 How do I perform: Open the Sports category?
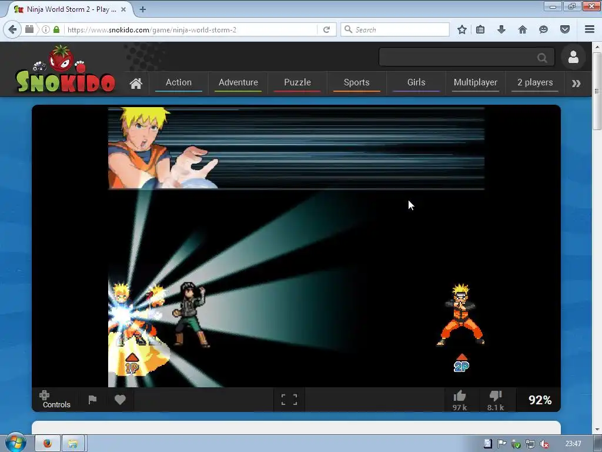[357, 82]
